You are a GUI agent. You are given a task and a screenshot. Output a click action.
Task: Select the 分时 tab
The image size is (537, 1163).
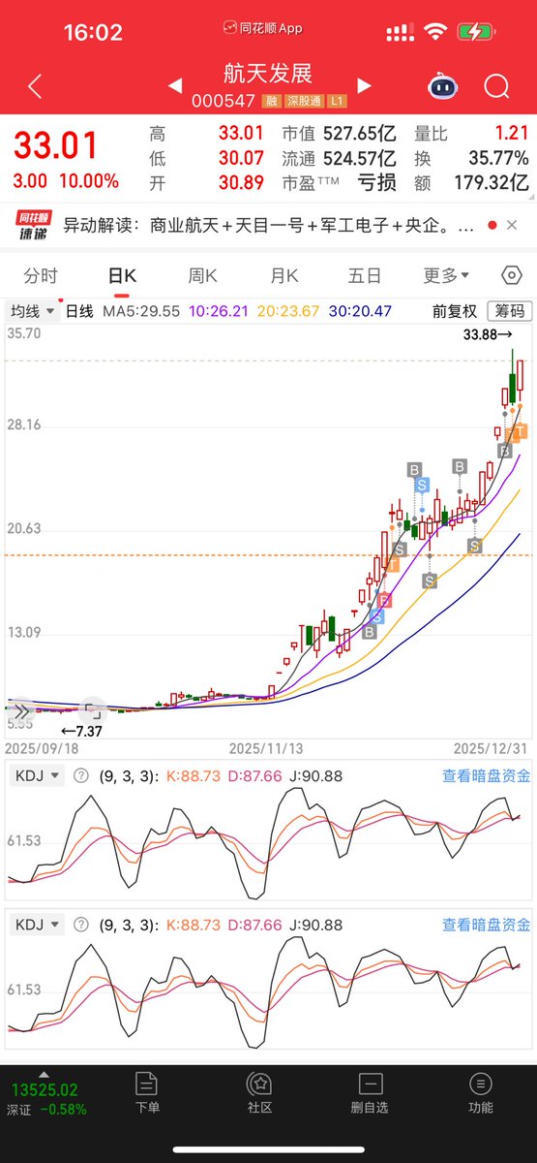click(x=41, y=276)
